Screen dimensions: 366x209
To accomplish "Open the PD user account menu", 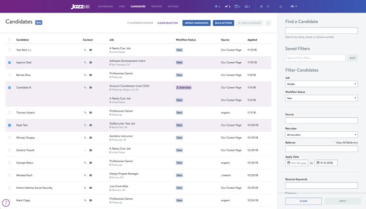I will (294, 7).
